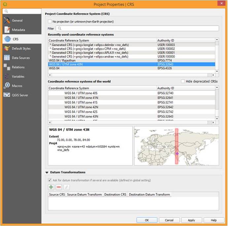The image size is (228, 226).
Task: Toggle Hide deprecated CRSs checkbox
Action: tap(183, 81)
